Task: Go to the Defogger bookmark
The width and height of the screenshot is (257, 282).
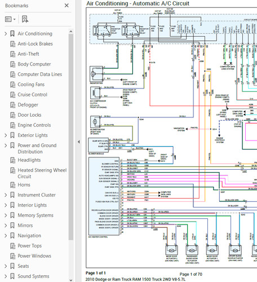Action: (28, 105)
